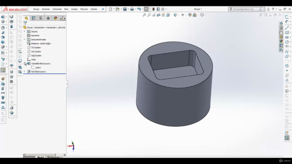Click the Open file icon
292x164 pixels.
(118, 9)
